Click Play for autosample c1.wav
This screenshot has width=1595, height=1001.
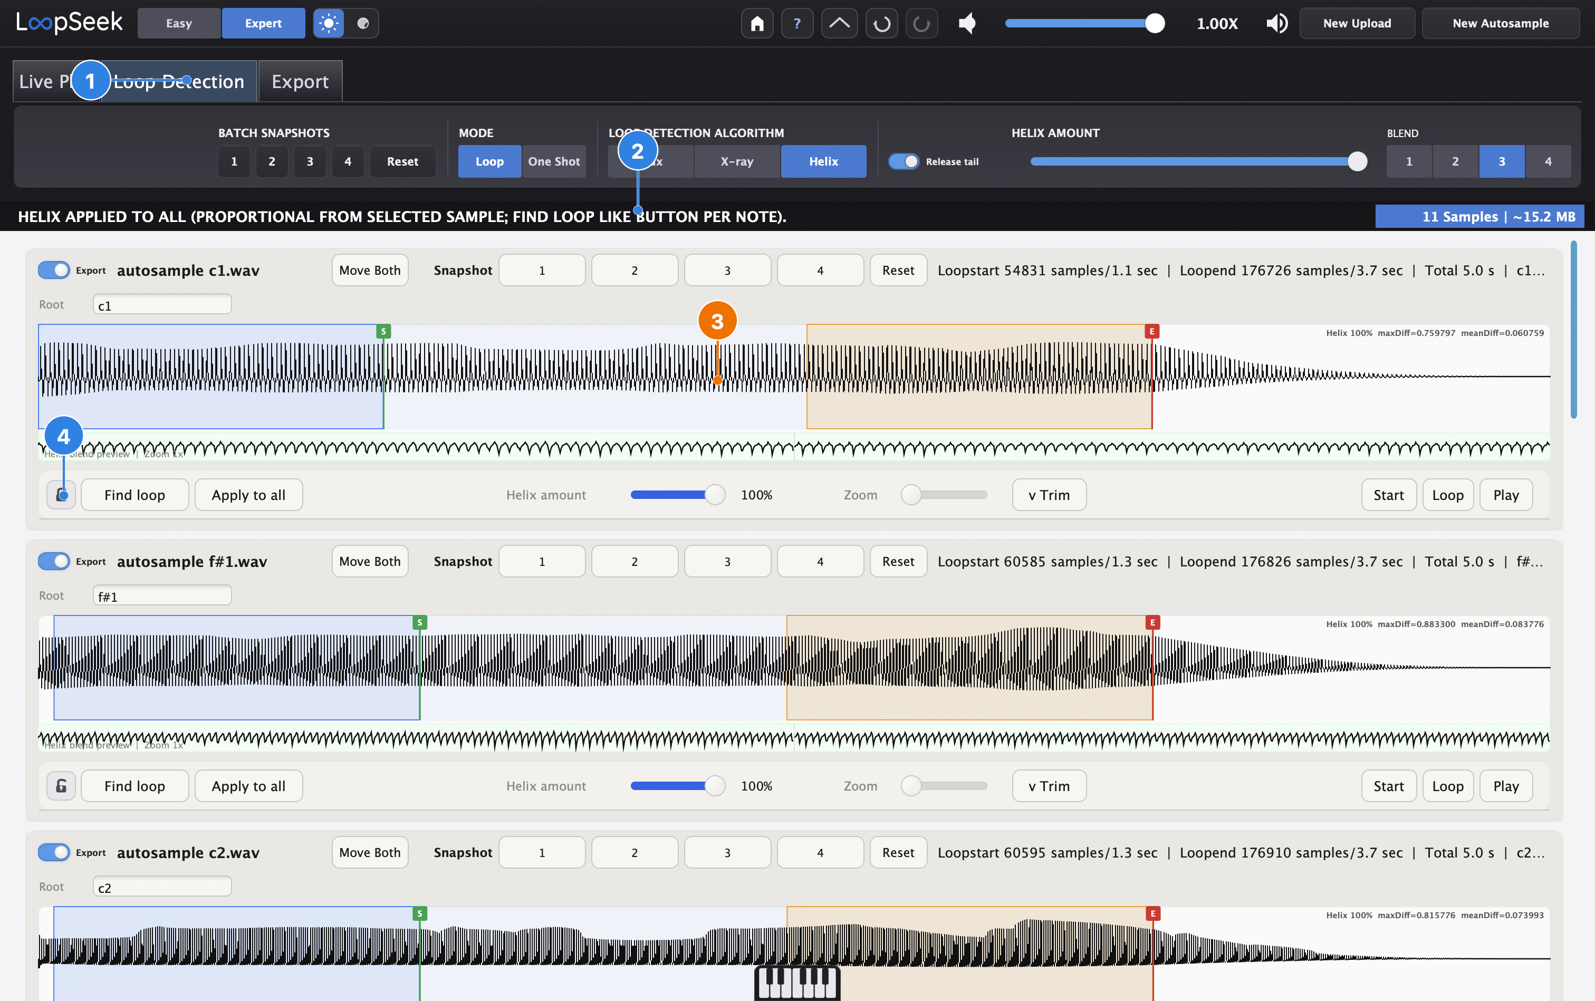coord(1506,495)
